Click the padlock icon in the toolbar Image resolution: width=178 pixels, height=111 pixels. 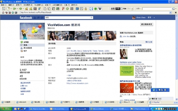pos(86,9)
